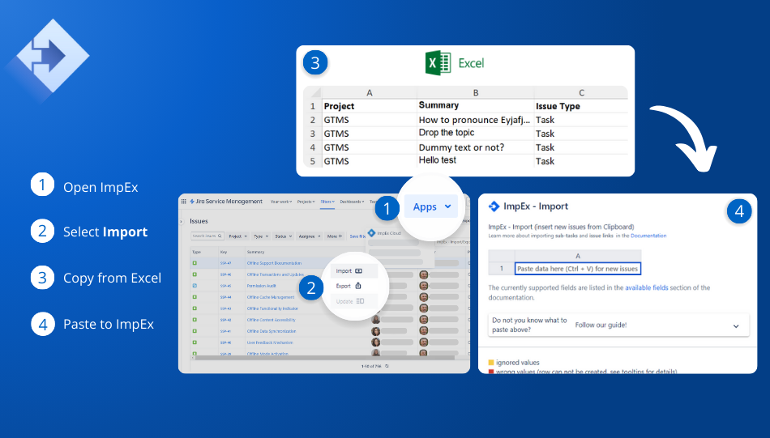Open the Project filter dropdown
Image resolution: width=770 pixels, height=438 pixels.
[237, 236]
